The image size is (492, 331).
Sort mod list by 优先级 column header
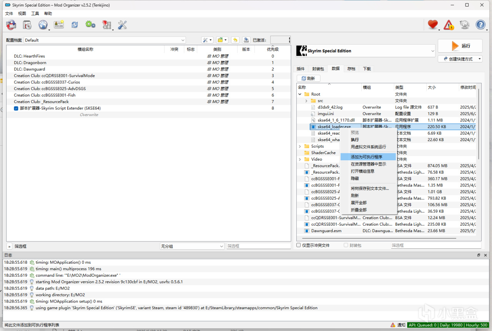(x=273, y=49)
